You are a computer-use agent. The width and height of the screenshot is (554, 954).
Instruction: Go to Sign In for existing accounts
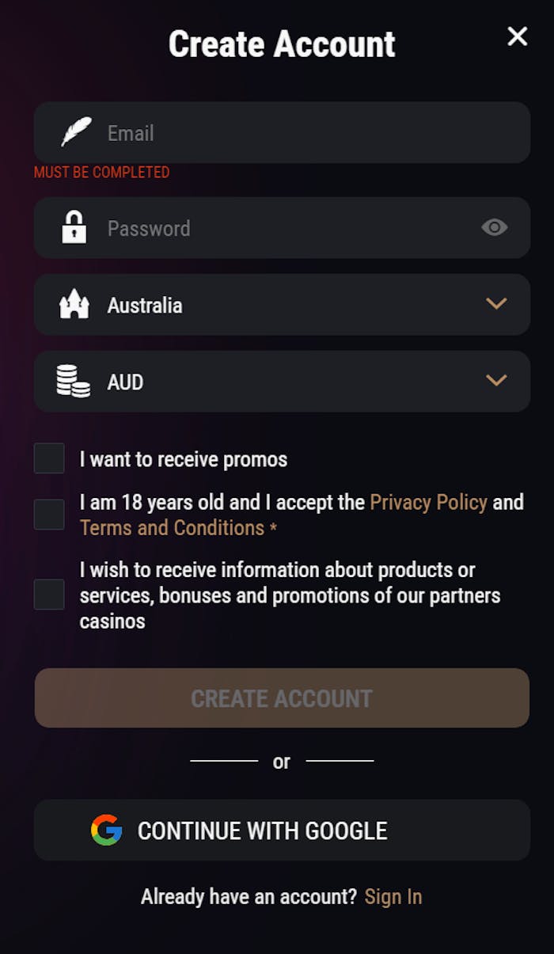point(393,896)
